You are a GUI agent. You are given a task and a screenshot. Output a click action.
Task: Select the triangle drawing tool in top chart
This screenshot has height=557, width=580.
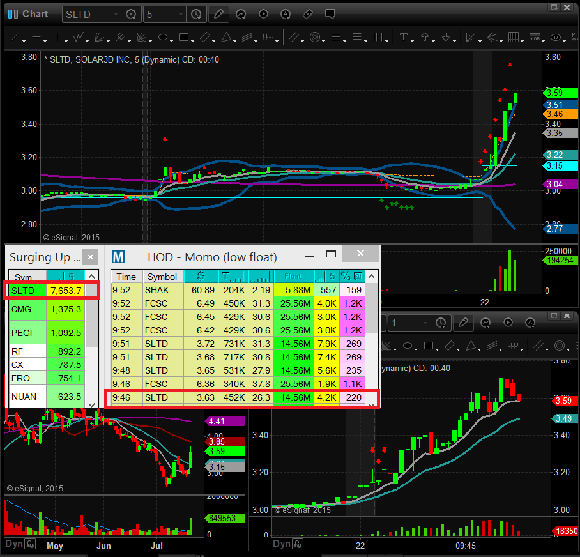[226, 37]
